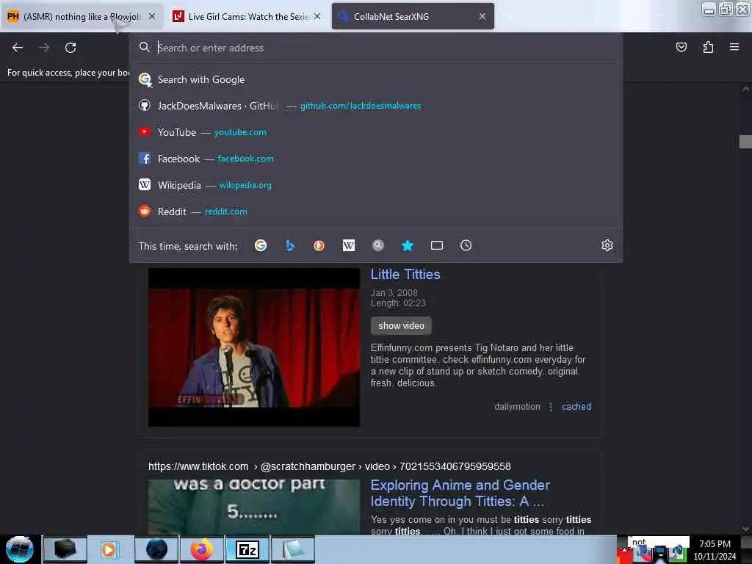
Task: Select the Facebook suggestion row
Action: (375, 159)
